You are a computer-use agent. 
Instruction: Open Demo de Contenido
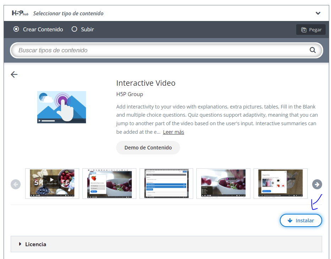pyautogui.click(x=148, y=147)
